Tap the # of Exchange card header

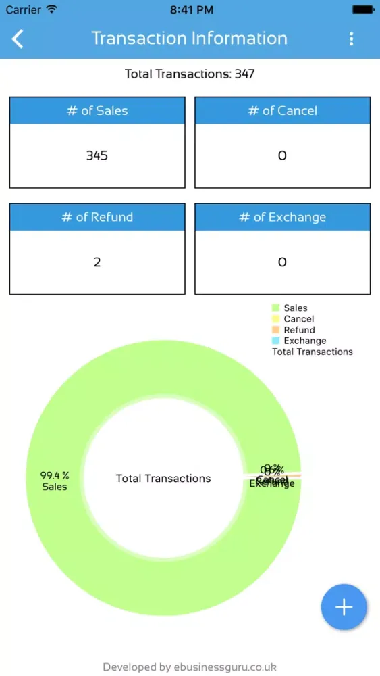coord(282,217)
